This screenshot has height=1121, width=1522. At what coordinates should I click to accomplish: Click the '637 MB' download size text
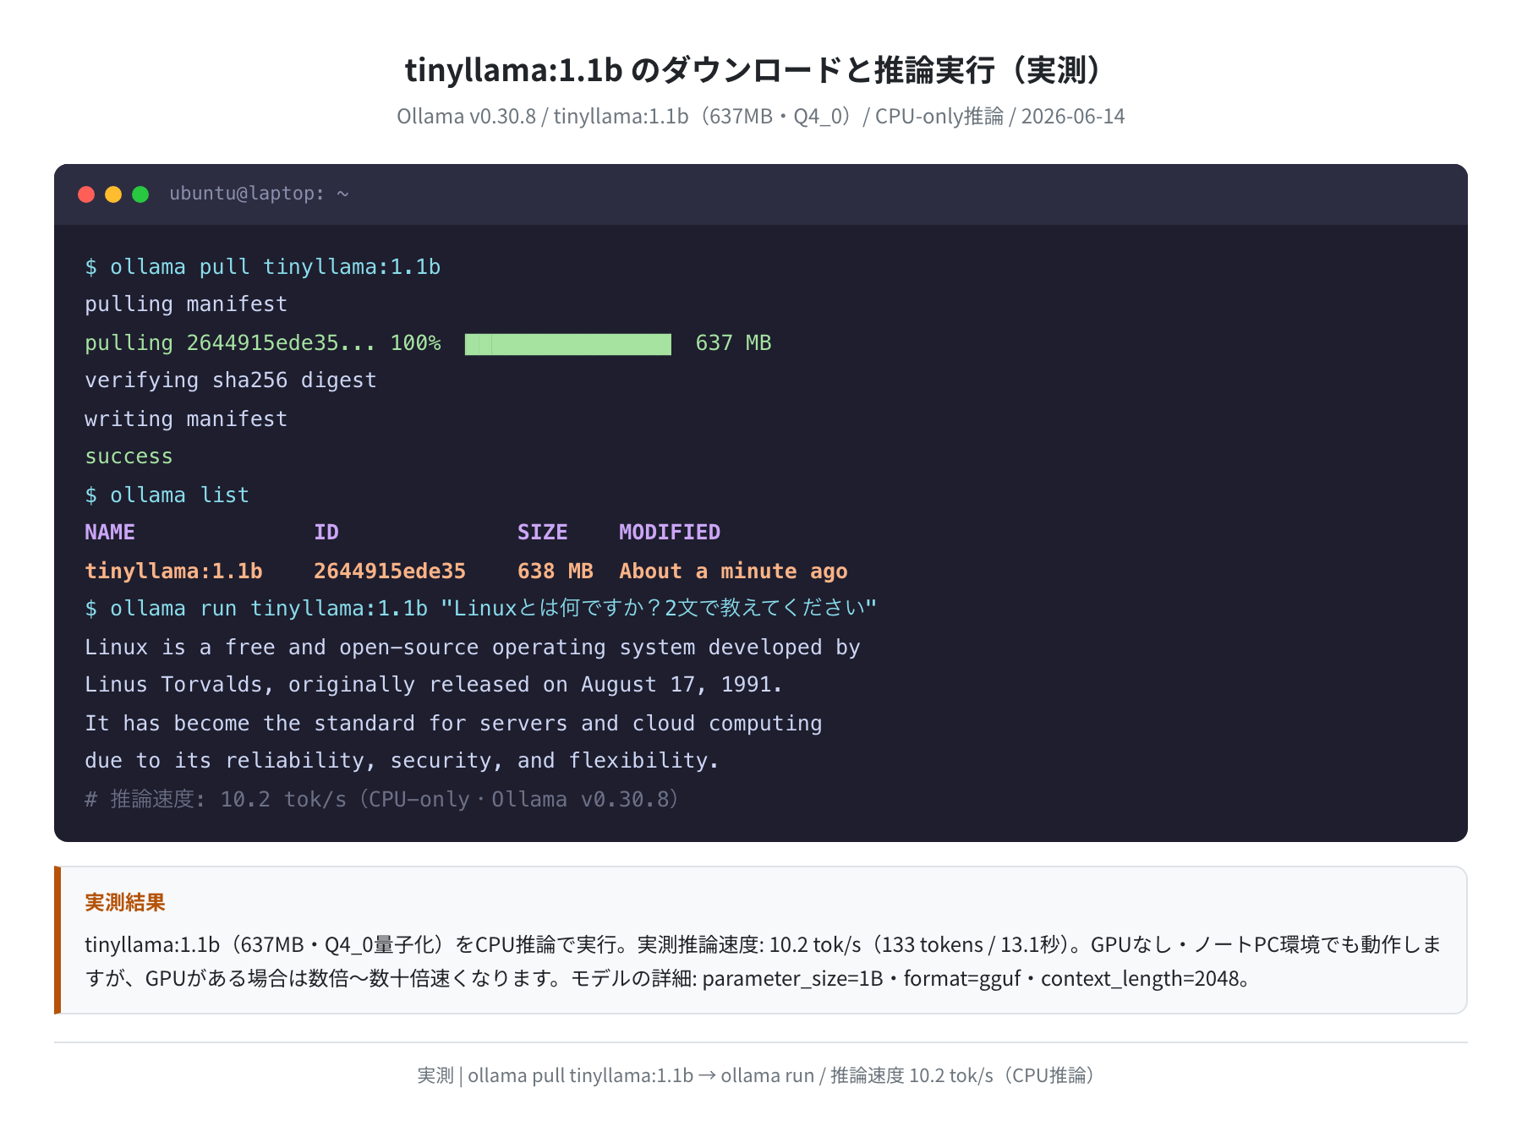[733, 343]
